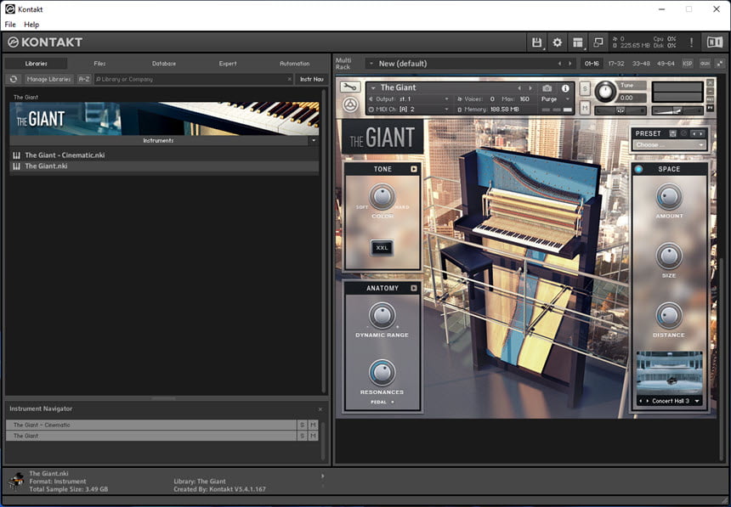731x507 pixels.
Task: Click the exclamation warning icon
Action: click(691, 42)
